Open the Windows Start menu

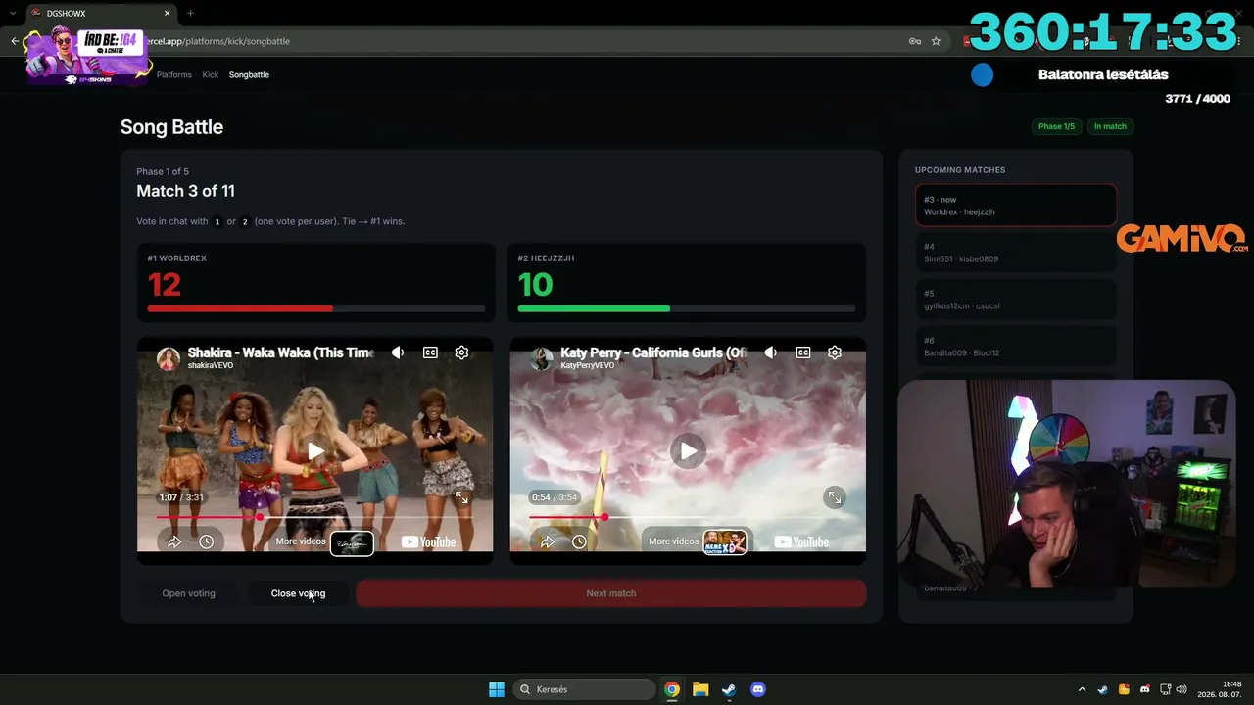coord(497,689)
